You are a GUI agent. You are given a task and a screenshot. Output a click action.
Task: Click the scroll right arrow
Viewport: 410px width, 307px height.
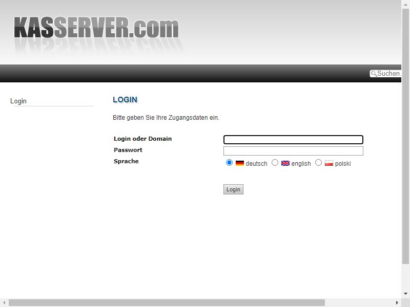coord(397,302)
